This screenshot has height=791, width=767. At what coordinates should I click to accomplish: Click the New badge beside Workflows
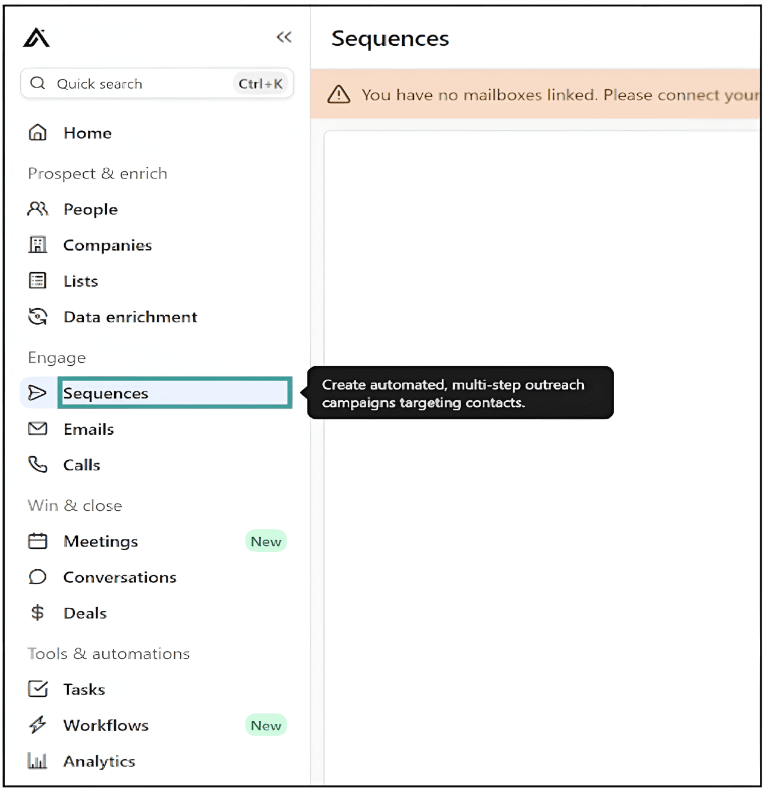click(266, 725)
